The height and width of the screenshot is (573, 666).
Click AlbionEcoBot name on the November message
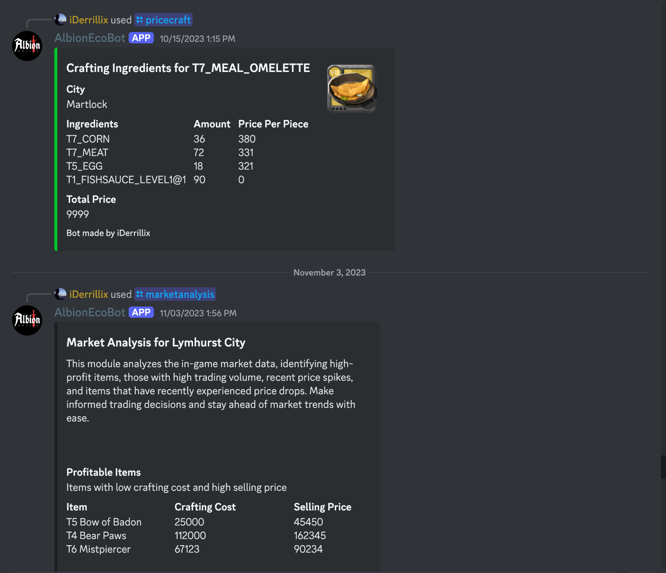coord(90,313)
